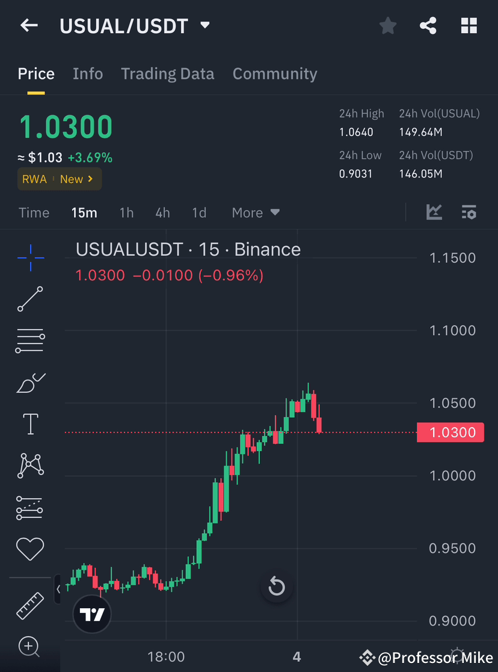This screenshot has width=498, height=672.
Task: Toggle the crosshair cursor mode
Action: coord(29,257)
